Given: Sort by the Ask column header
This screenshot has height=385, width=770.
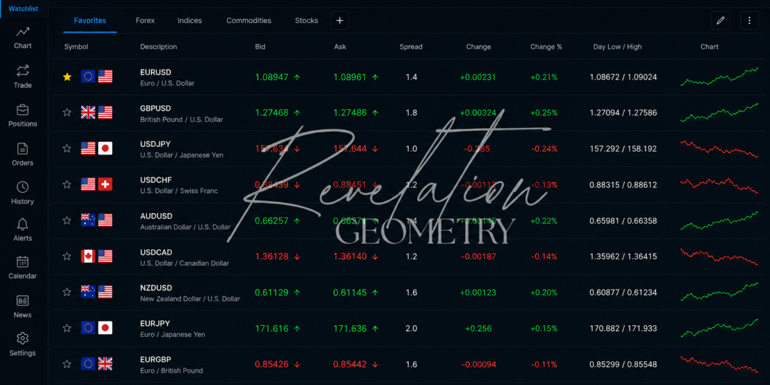Looking at the screenshot, I should 340,47.
